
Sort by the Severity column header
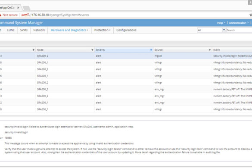(100, 50)
